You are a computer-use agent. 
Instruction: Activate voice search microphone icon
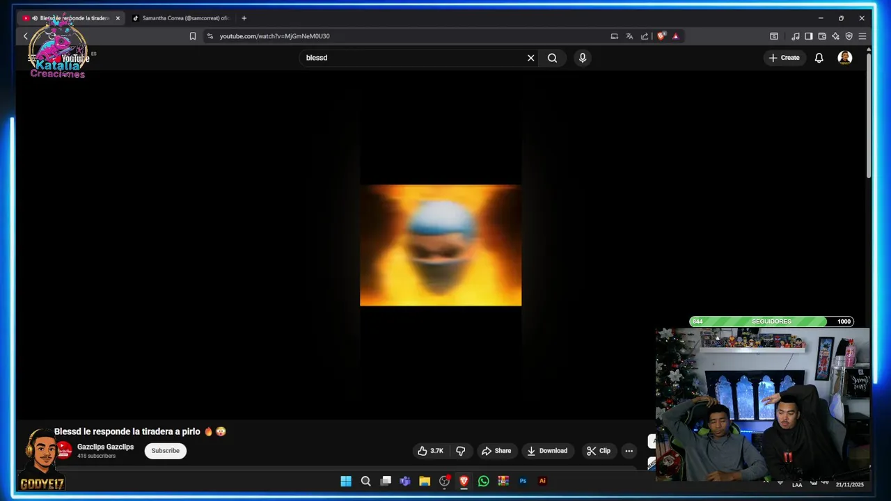point(583,58)
